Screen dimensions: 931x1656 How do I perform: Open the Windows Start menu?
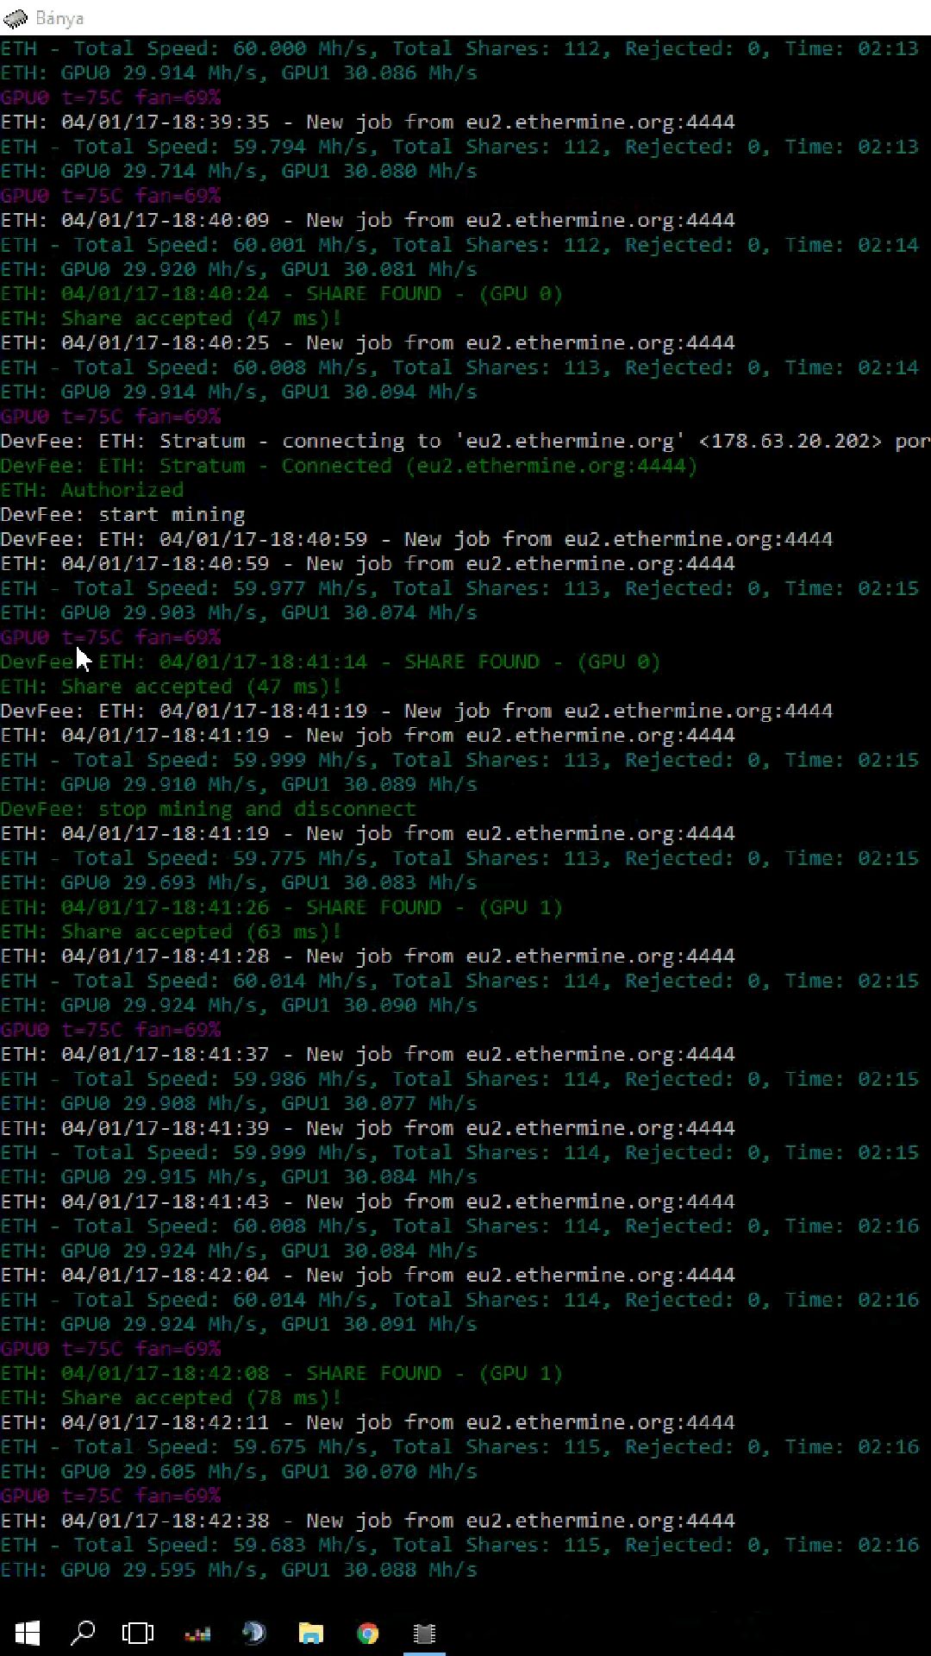coord(28,1634)
